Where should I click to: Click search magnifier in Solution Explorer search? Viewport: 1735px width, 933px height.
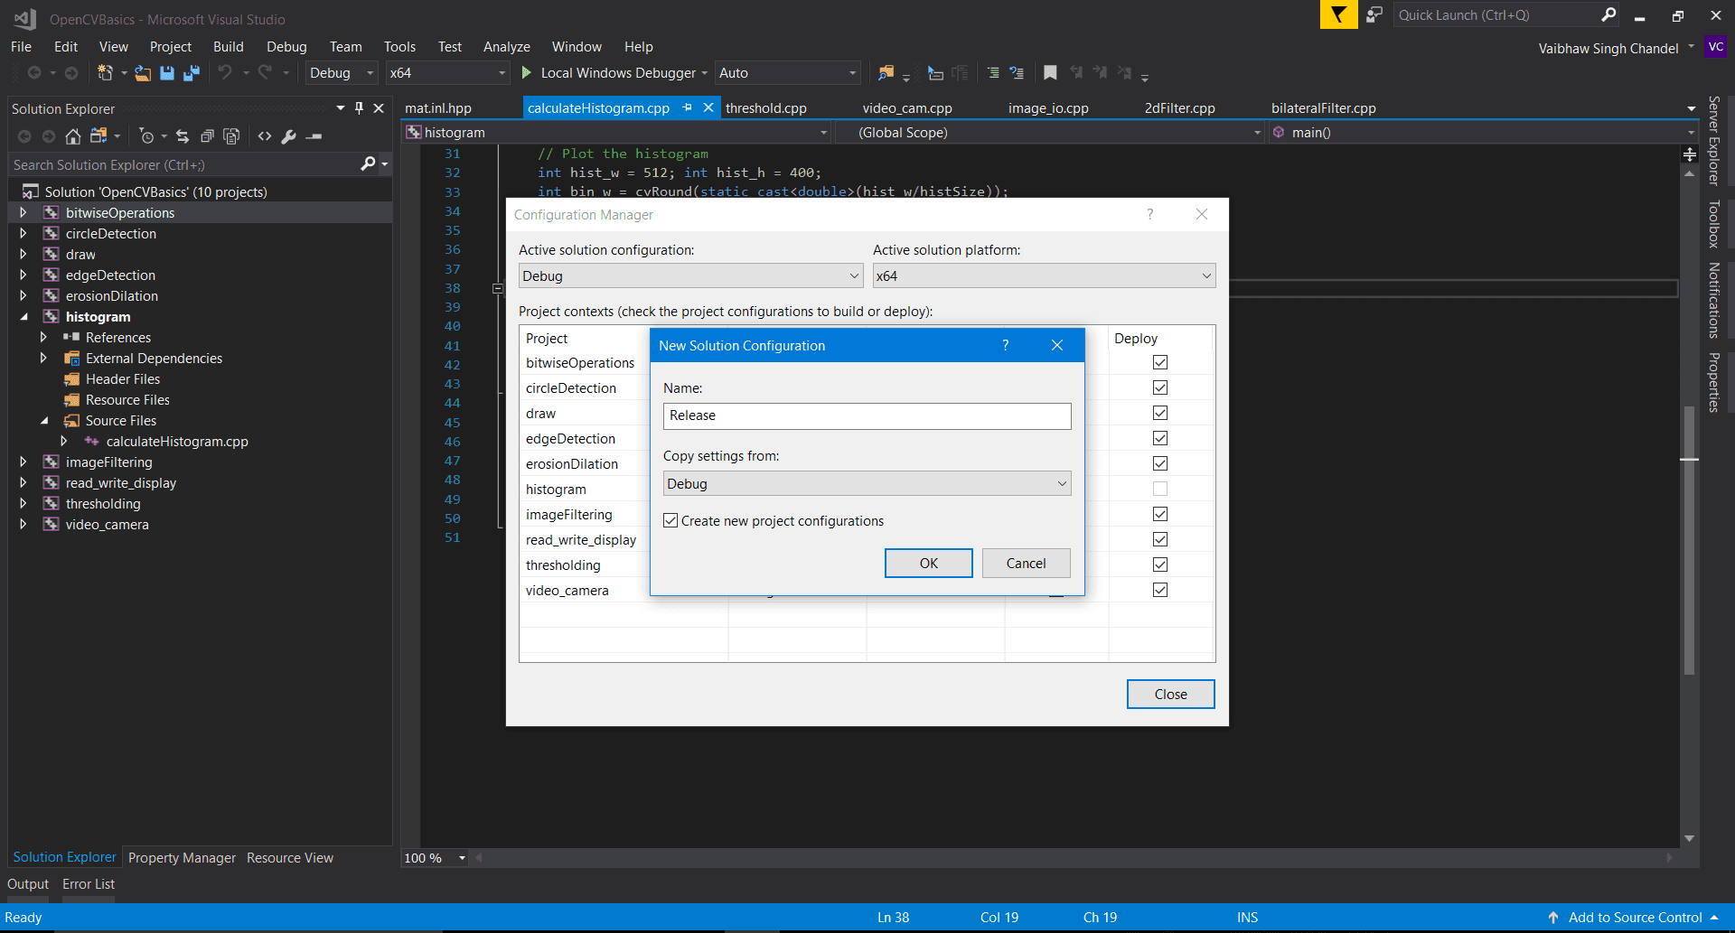click(x=367, y=164)
